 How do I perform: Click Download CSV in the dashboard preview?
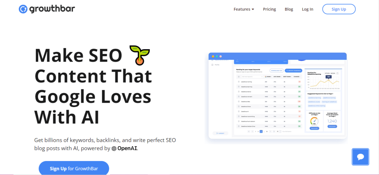point(277,71)
